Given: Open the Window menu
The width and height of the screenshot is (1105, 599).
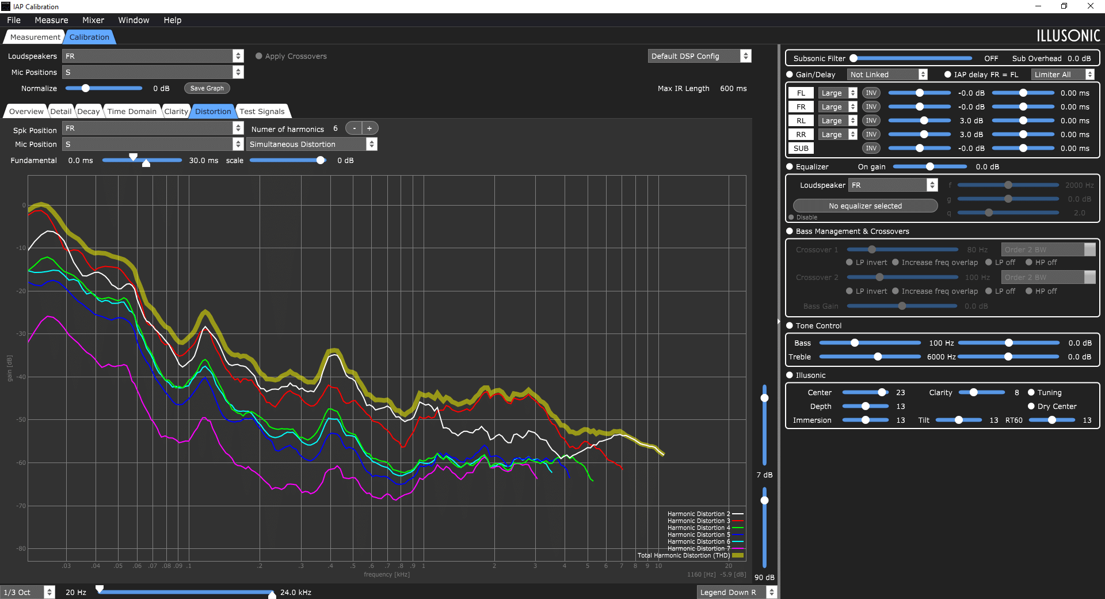Looking at the screenshot, I should 134,20.
